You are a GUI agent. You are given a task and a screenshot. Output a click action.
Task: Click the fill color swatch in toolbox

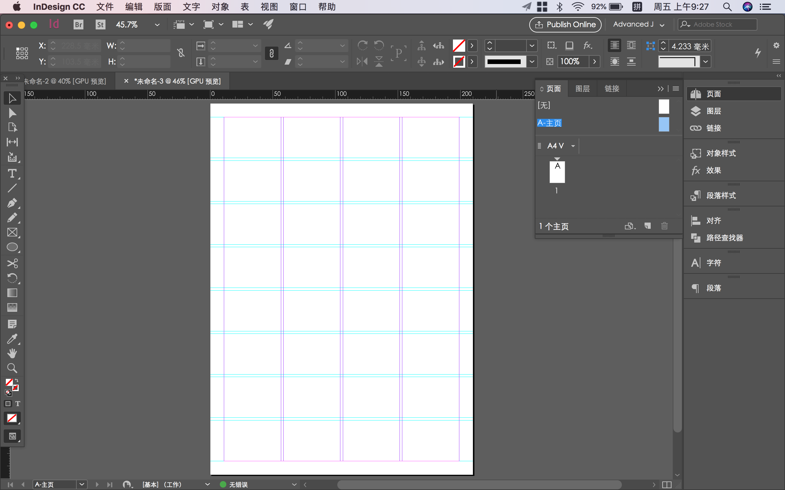pyautogui.click(x=9, y=383)
